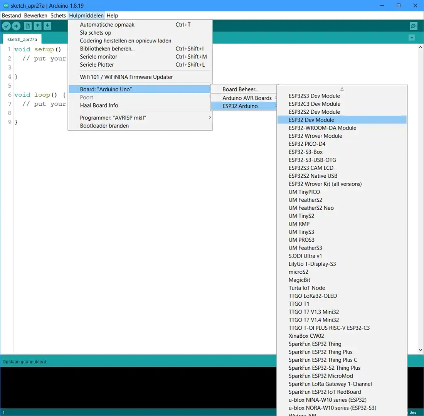This screenshot has width=424, height=416.
Task: Choose Seriële monitor from Hulpmiddelen menu
Action: (99, 57)
